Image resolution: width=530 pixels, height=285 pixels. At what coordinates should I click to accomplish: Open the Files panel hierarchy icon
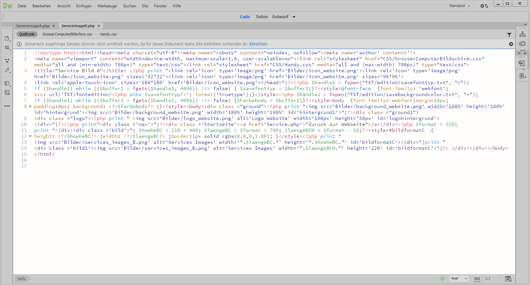[523, 34]
